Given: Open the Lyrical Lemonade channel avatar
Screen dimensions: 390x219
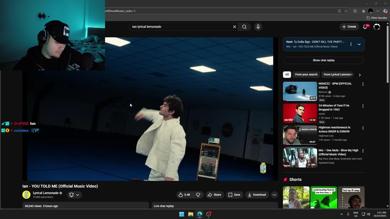Looking at the screenshot, I should (x=27, y=195).
